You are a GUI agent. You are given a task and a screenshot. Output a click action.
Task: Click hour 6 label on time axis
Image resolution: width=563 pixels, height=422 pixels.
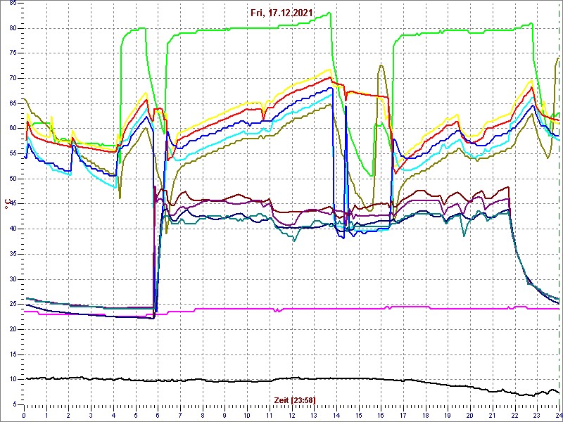coord(158,416)
